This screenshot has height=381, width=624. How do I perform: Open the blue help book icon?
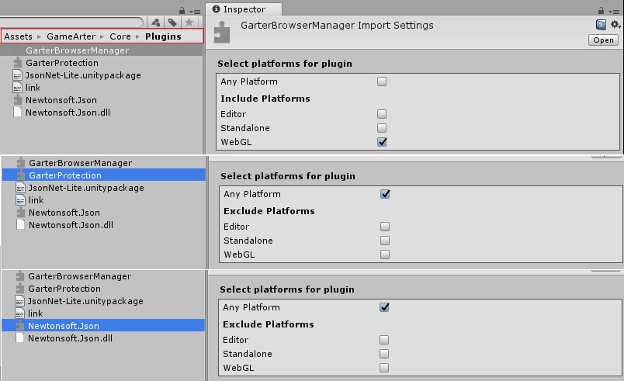(x=601, y=26)
